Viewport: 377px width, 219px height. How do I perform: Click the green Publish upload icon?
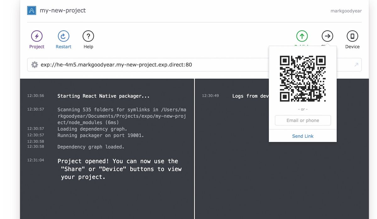[x=302, y=36]
